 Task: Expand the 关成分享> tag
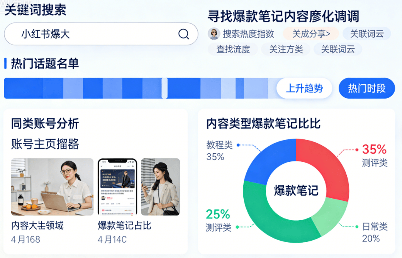pyautogui.click(x=311, y=34)
